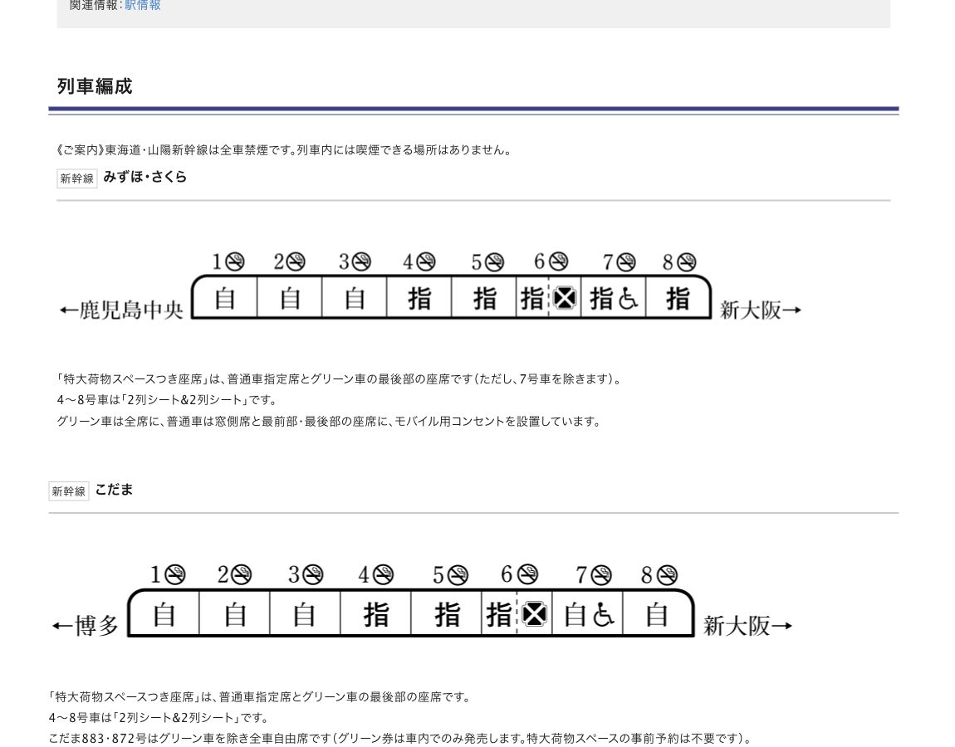Click the ←鹿児島中央 direction label
The image size is (955, 747).
[122, 310]
